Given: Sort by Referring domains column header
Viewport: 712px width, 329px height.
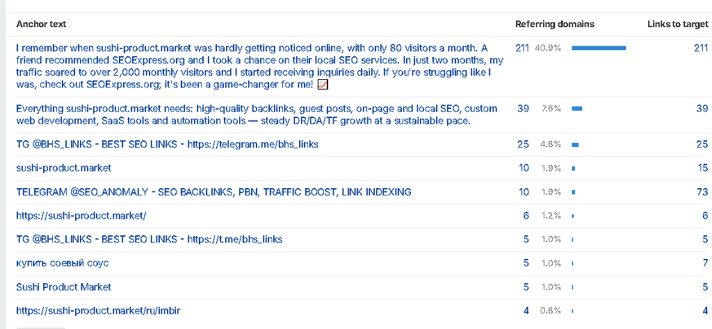Looking at the screenshot, I should coord(554,24).
